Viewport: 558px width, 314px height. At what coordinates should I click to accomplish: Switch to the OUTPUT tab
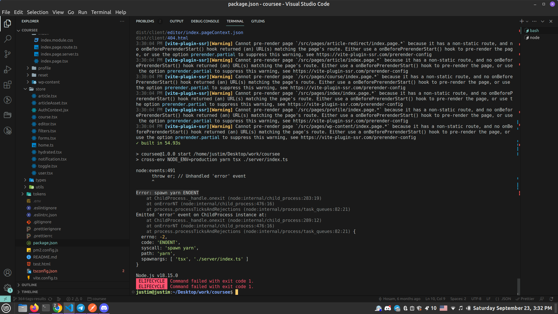pyautogui.click(x=176, y=21)
